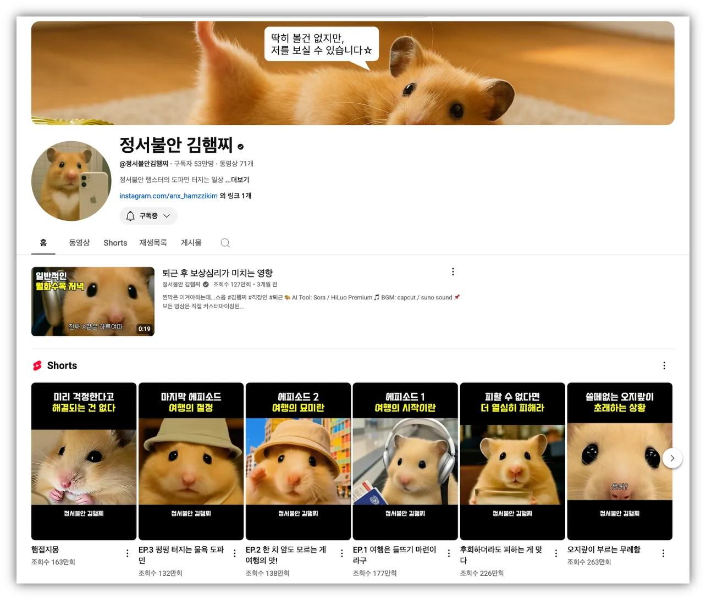706x600 pixels.
Task: Click the next arrow on the Shorts carousel
Action: click(x=672, y=458)
